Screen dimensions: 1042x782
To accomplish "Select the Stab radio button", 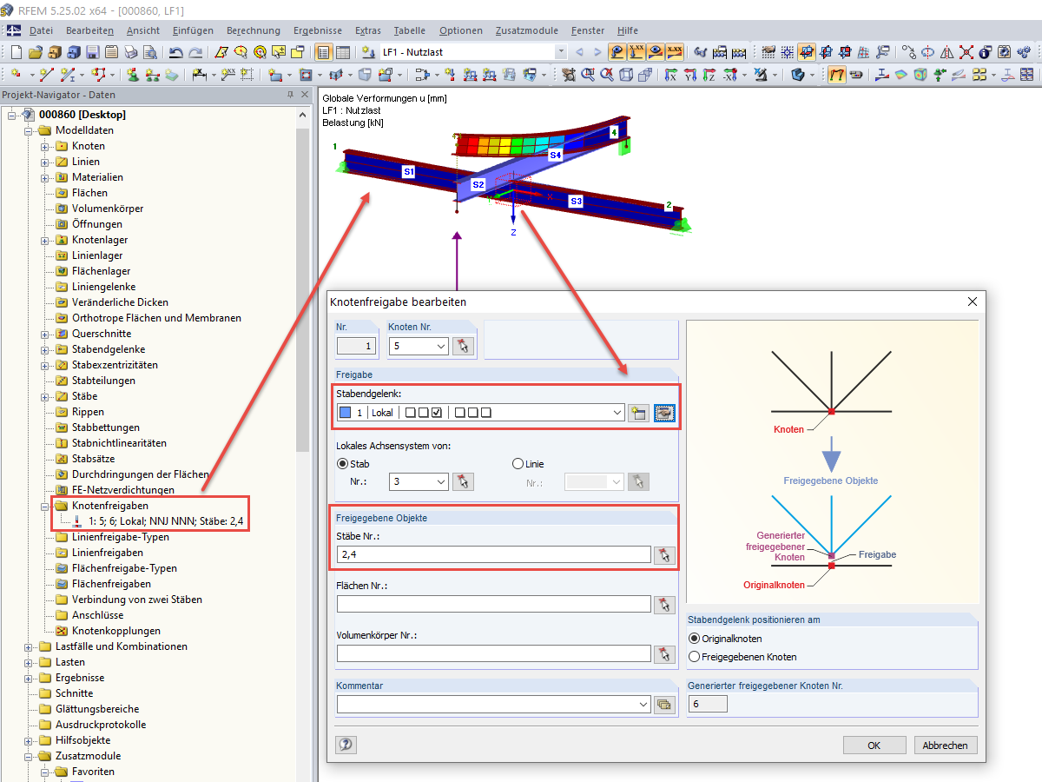I will pos(342,464).
